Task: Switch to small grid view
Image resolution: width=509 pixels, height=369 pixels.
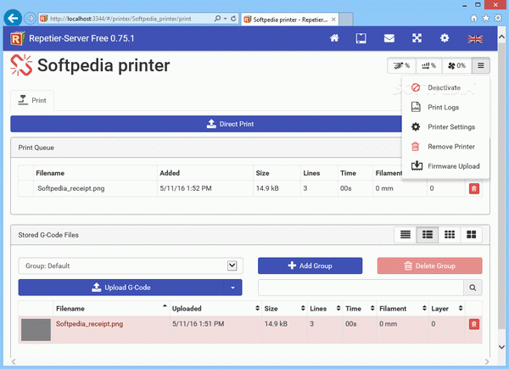Action: pos(450,234)
